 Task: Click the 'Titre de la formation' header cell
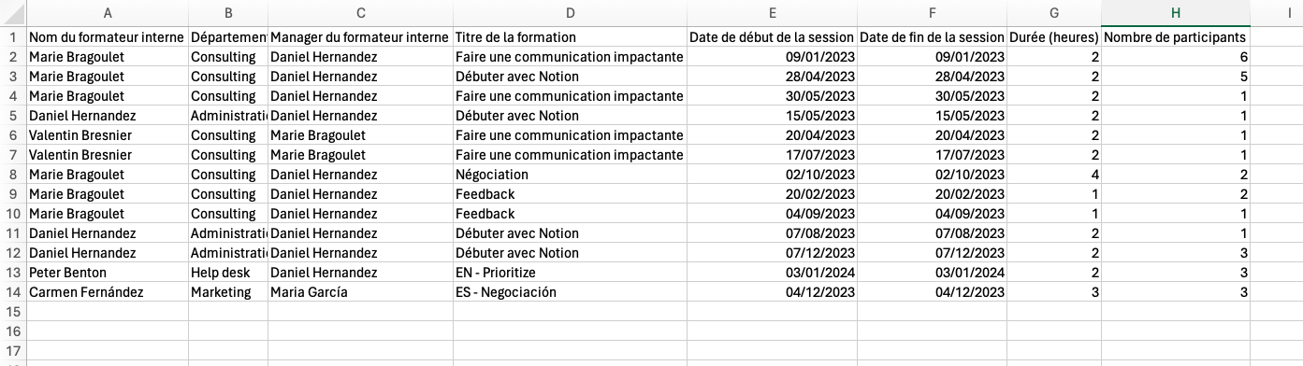(570, 37)
